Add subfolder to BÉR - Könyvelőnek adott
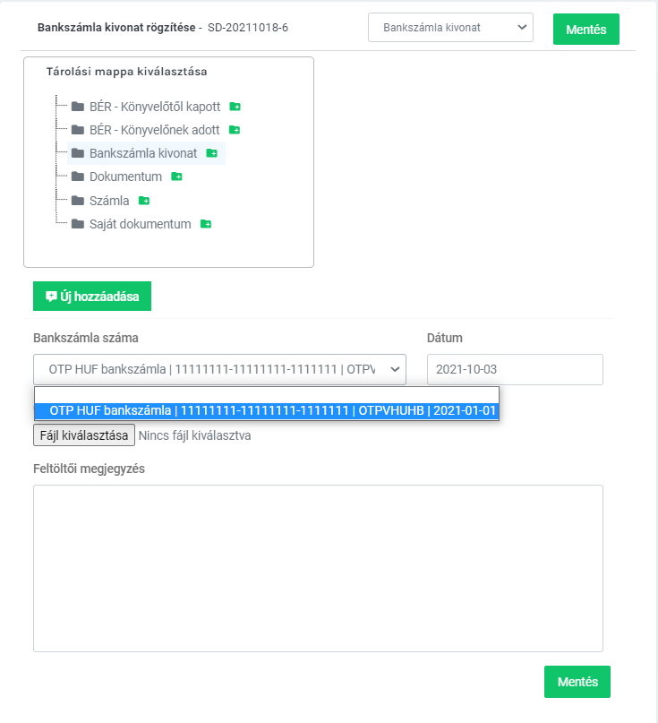658x723 pixels. pyautogui.click(x=235, y=130)
